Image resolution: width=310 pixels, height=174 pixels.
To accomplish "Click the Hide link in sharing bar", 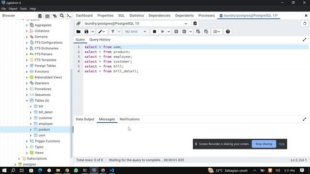I will [x=281, y=144].
